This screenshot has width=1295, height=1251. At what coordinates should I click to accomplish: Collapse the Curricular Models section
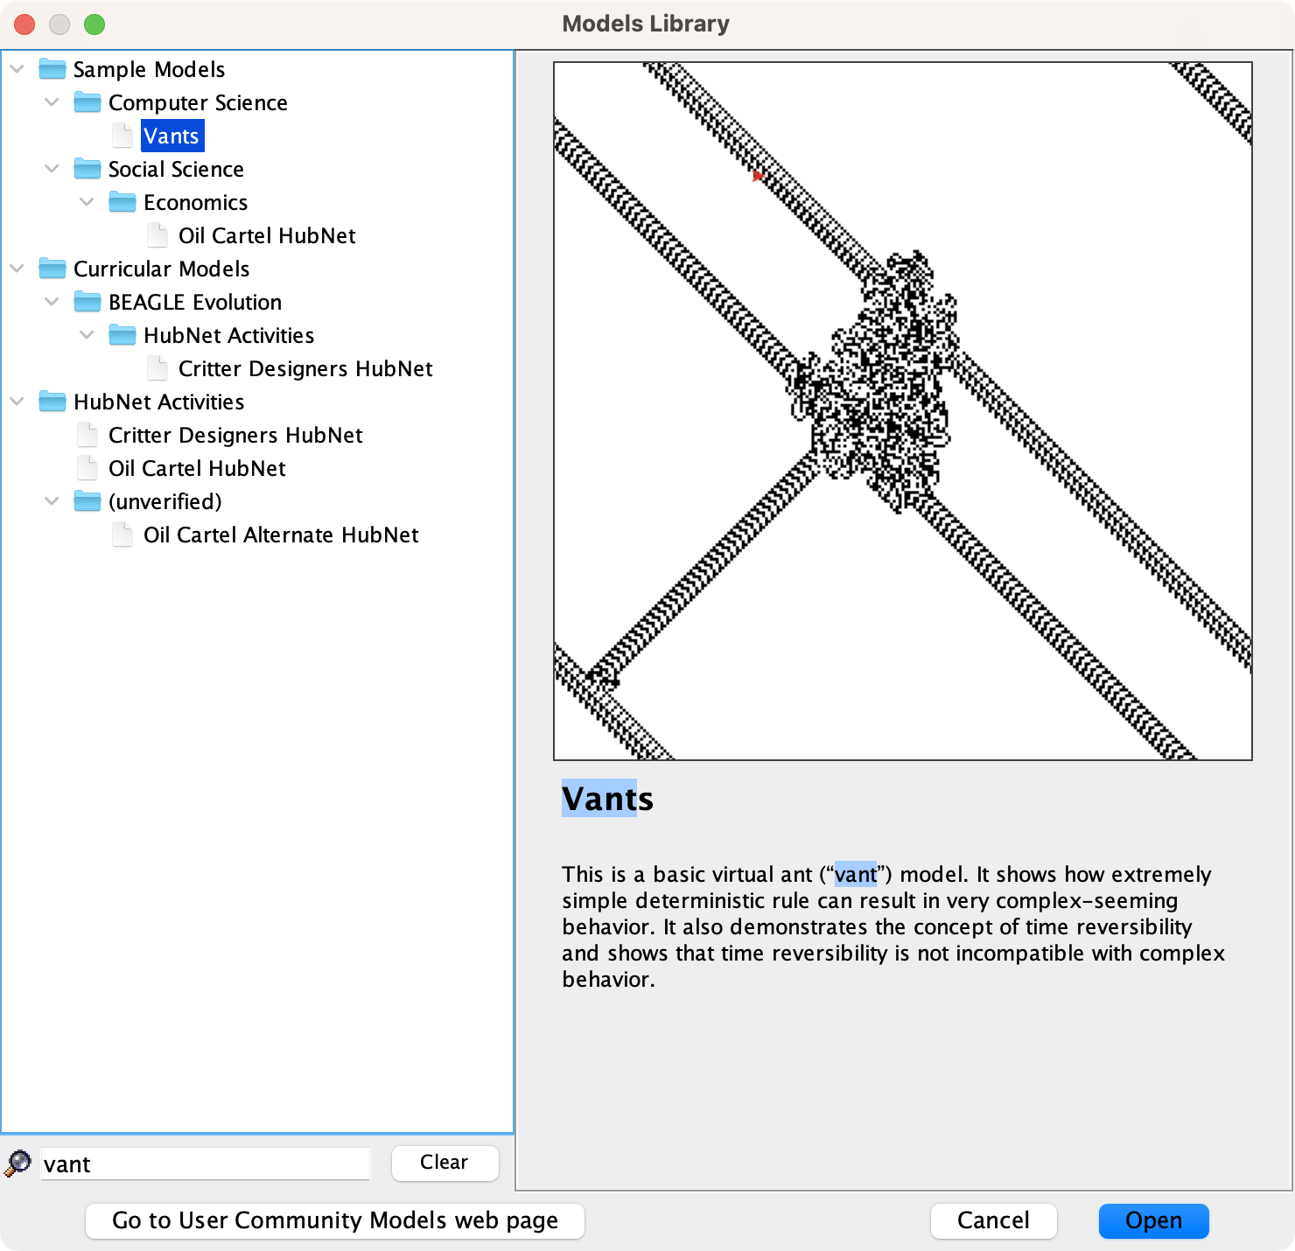(x=17, y=269)
